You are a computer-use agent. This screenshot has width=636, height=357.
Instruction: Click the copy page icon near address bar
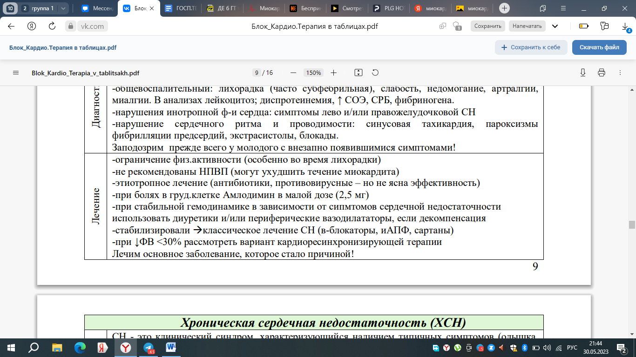coord(443,26)
